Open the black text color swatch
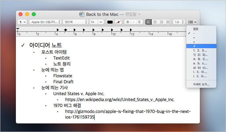The image size is (226, 132). coord(110,22)
